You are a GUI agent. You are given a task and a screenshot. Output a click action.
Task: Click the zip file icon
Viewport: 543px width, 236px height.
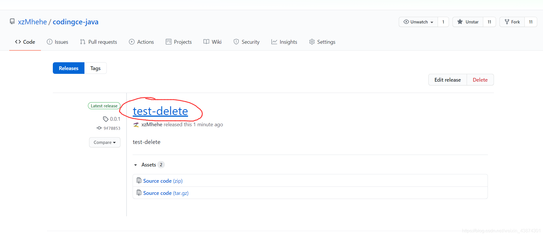click(139, 180)
